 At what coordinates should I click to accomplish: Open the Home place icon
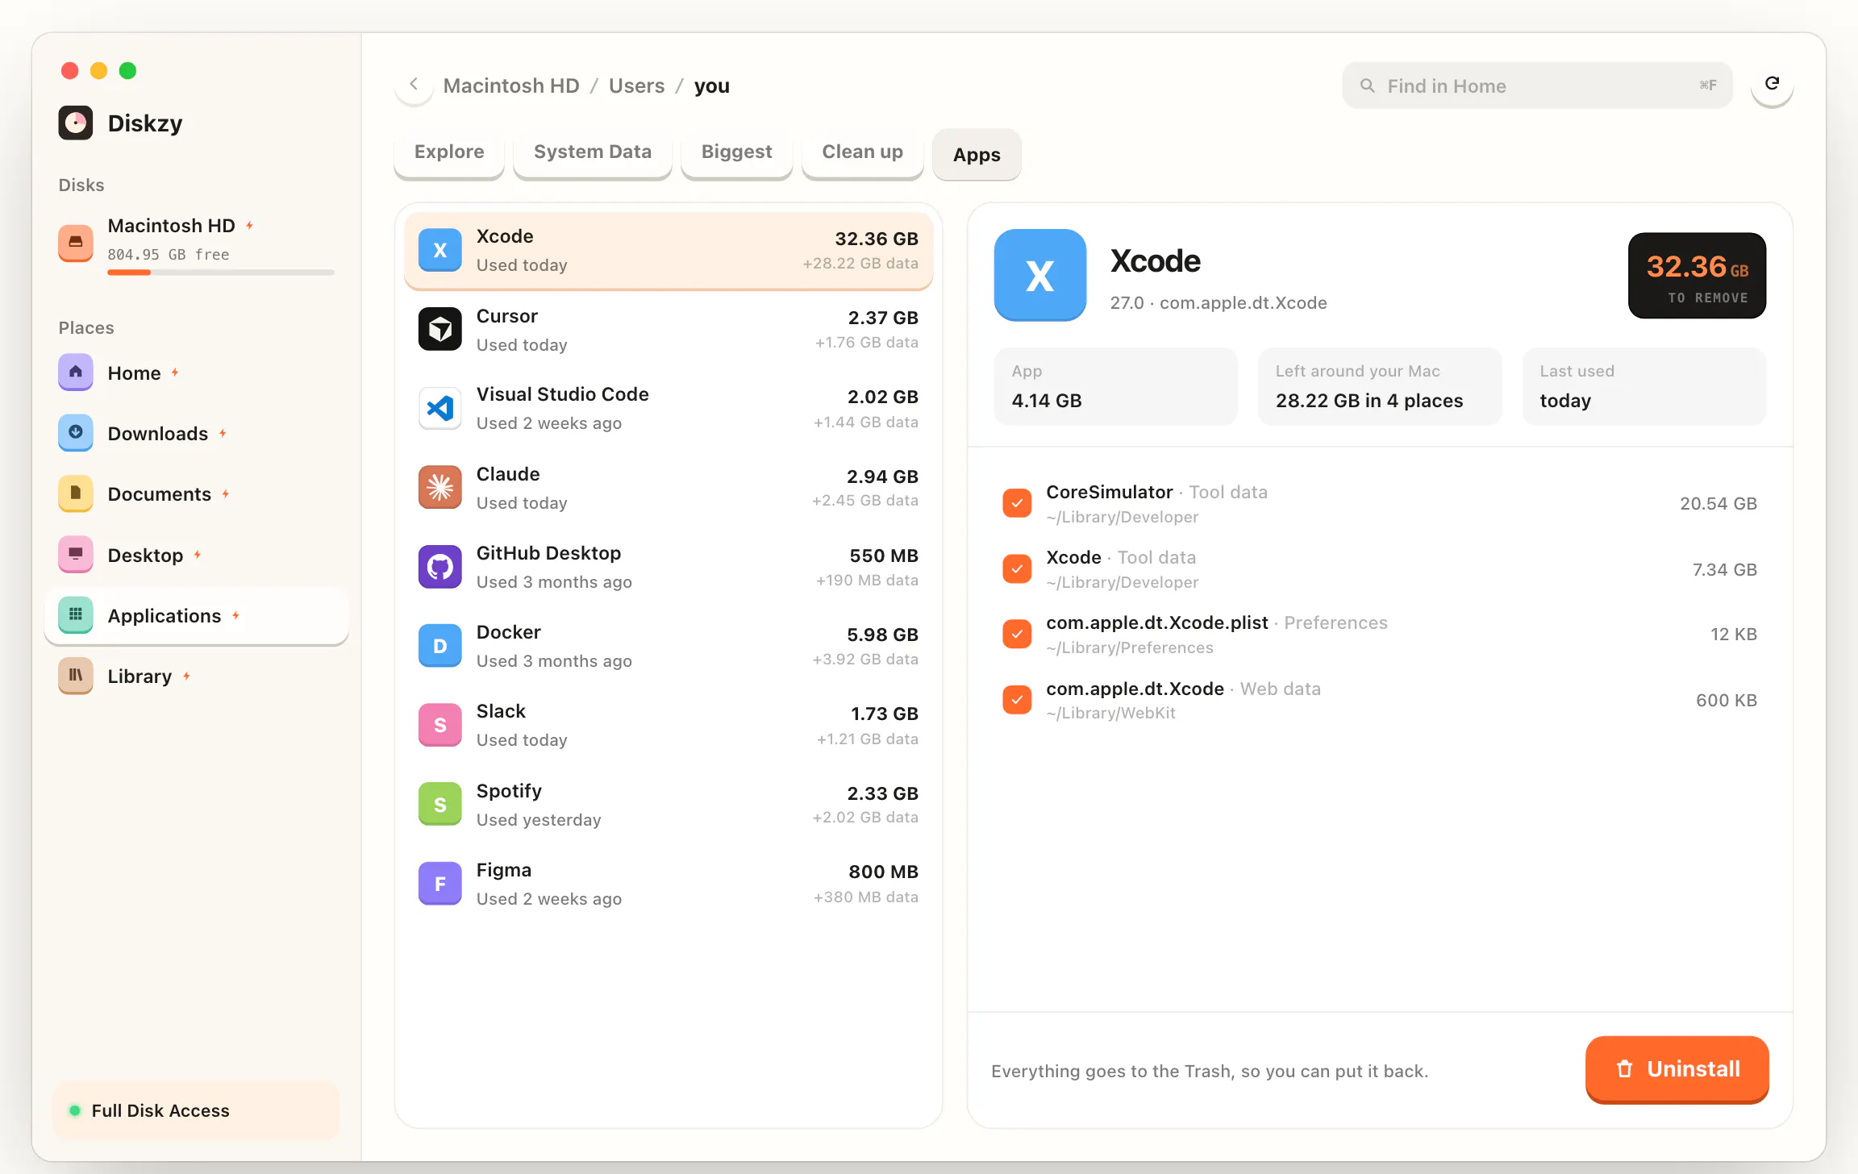tap(75, 373)
